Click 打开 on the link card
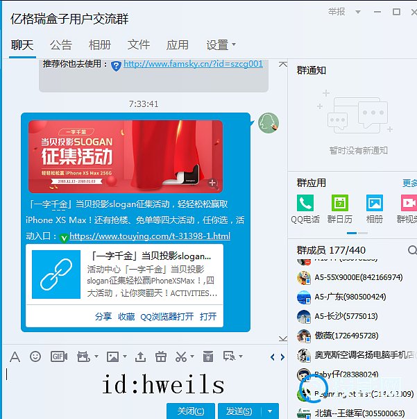The image size is (417, 419). click(x=208, y=317)
